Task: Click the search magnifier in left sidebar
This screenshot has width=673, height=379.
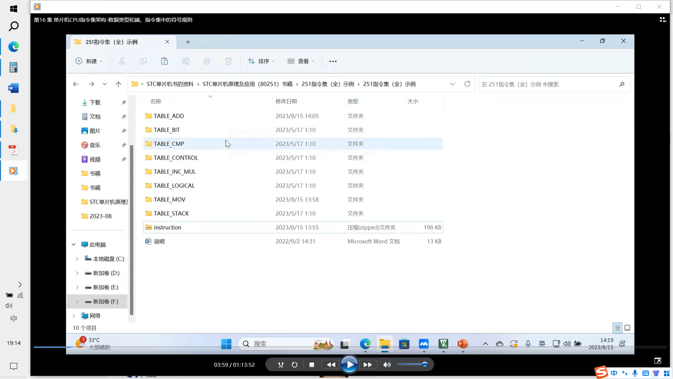Action: click(x=13, y=26)
